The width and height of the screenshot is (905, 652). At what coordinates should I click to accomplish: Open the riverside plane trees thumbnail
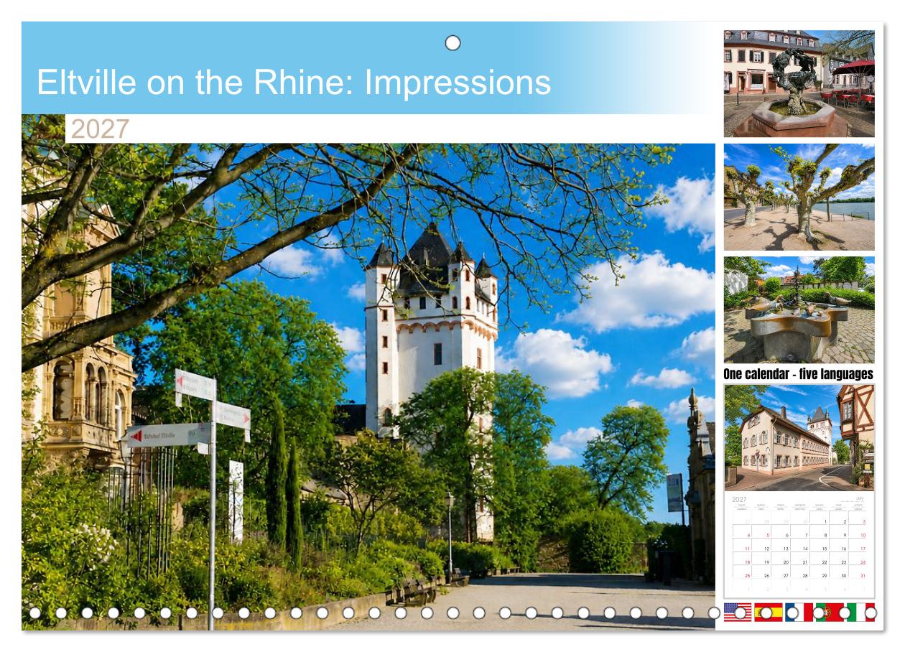click(x=799, y=197)
